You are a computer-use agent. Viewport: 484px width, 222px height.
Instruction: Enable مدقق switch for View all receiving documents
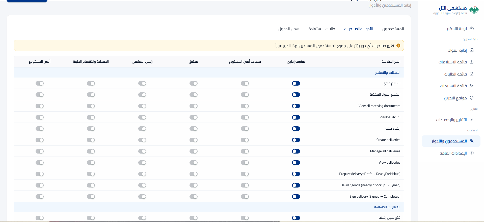point(194,106)
